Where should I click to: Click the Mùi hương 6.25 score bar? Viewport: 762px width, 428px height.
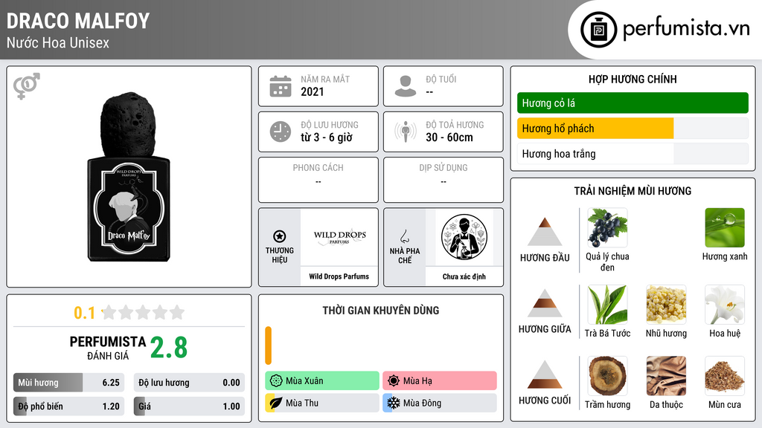(x=68, y=383)
